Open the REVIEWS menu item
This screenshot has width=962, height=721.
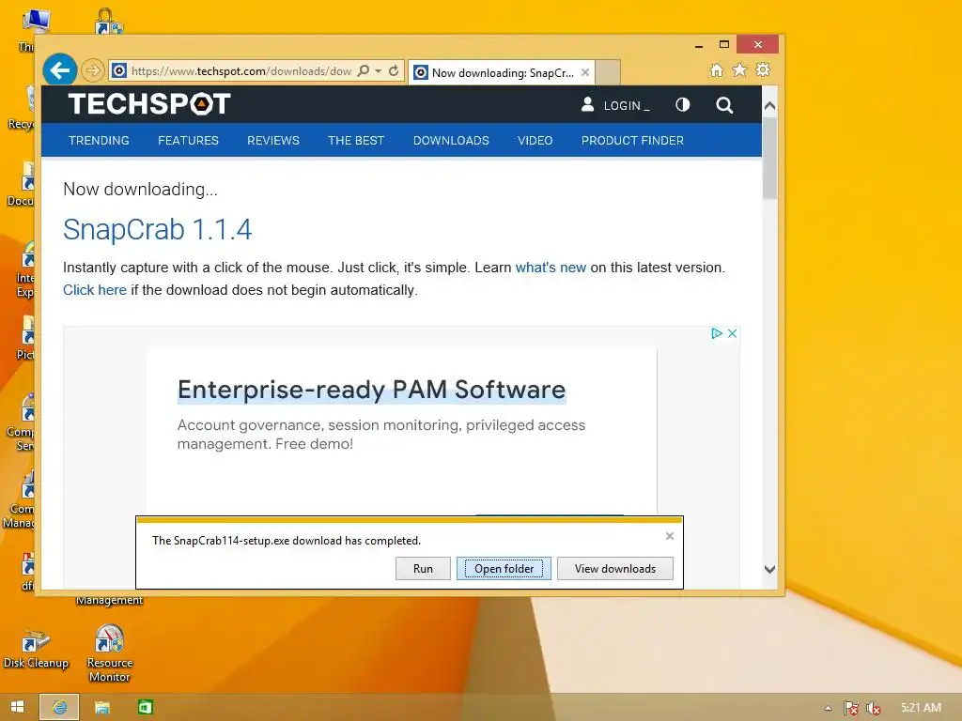point(273,141)
